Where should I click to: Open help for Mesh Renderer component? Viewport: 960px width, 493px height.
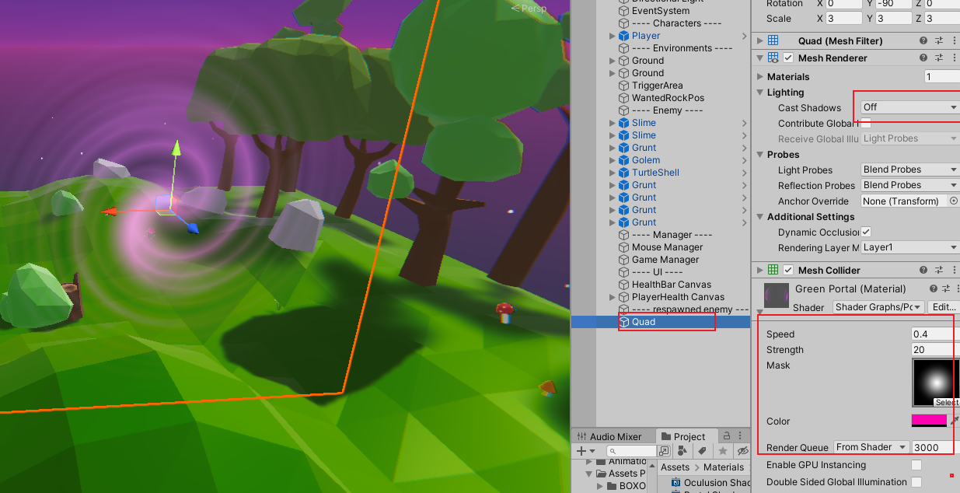click(923, 58)
